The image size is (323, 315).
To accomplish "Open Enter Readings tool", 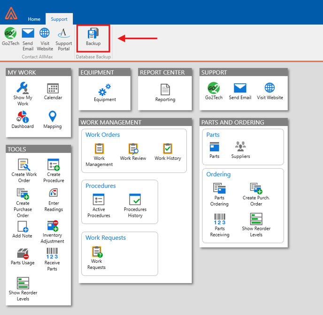I will click(54, 200).
